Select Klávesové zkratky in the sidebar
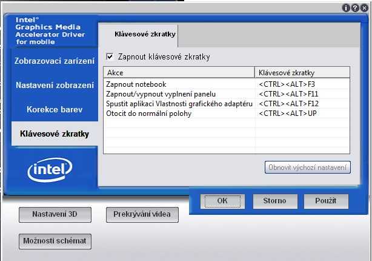Viewport: 372px width, 261px height. [55, 134]
